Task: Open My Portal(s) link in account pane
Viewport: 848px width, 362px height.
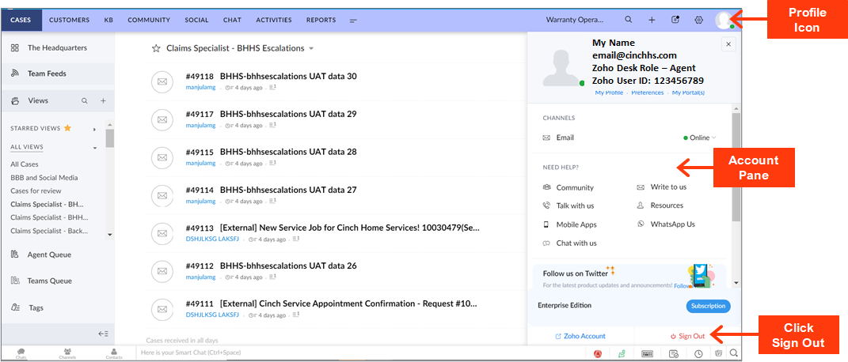Action: 688,92
